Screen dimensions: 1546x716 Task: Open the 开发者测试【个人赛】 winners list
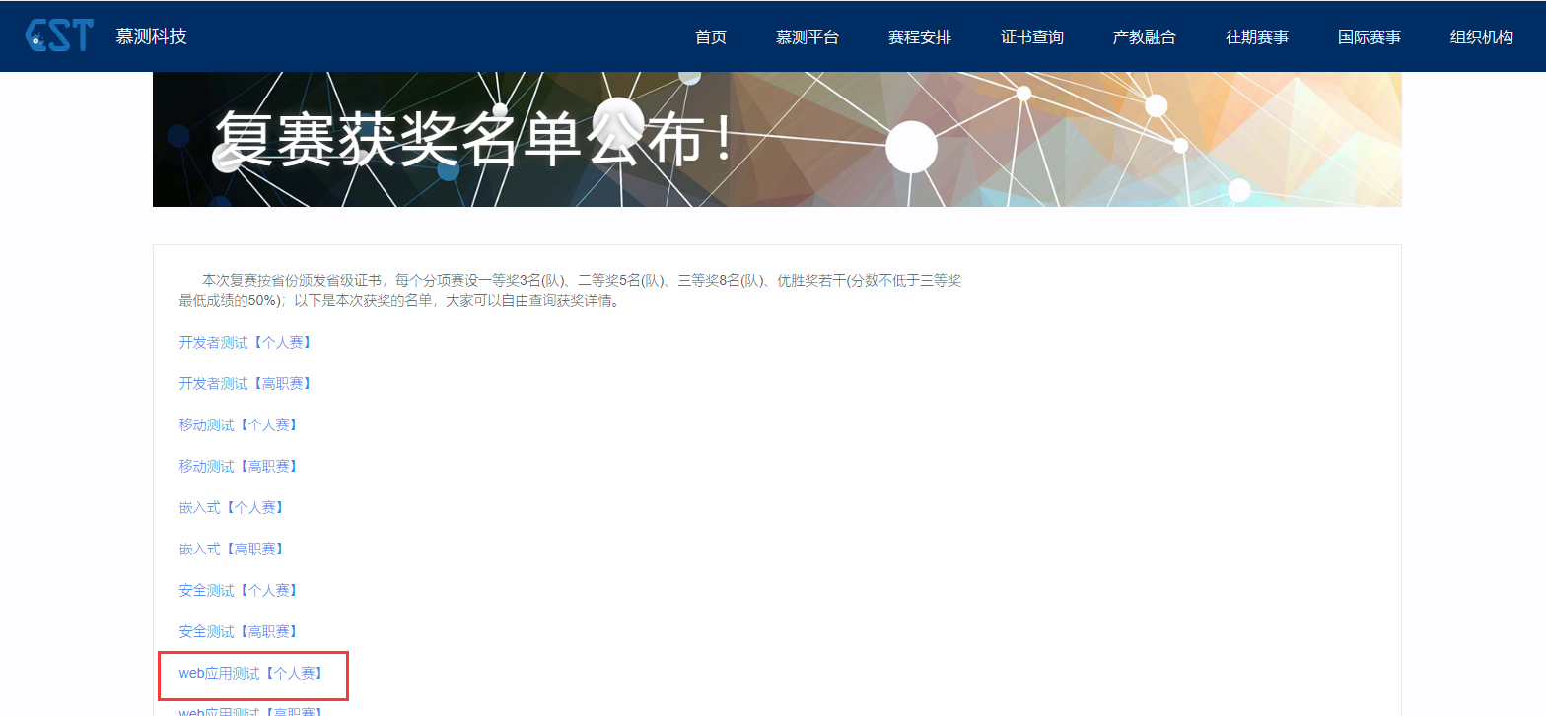[x=246, y=343]
